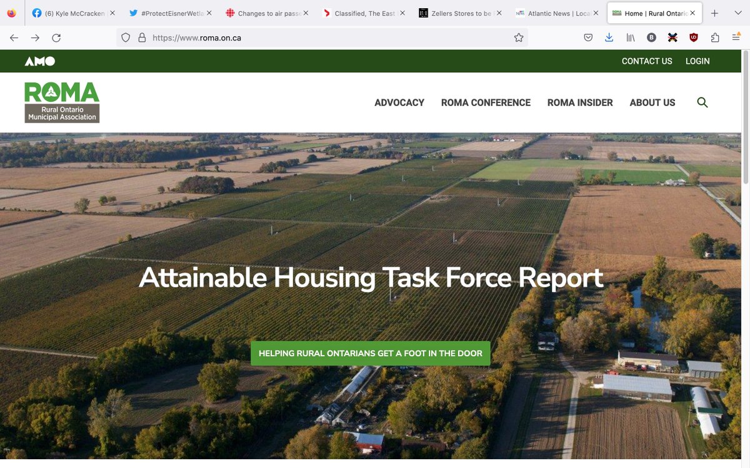Image resolution: width=750 pixels, height=468 pixels.
Task: Click the ROMA logo to go home
Action: 62,102
